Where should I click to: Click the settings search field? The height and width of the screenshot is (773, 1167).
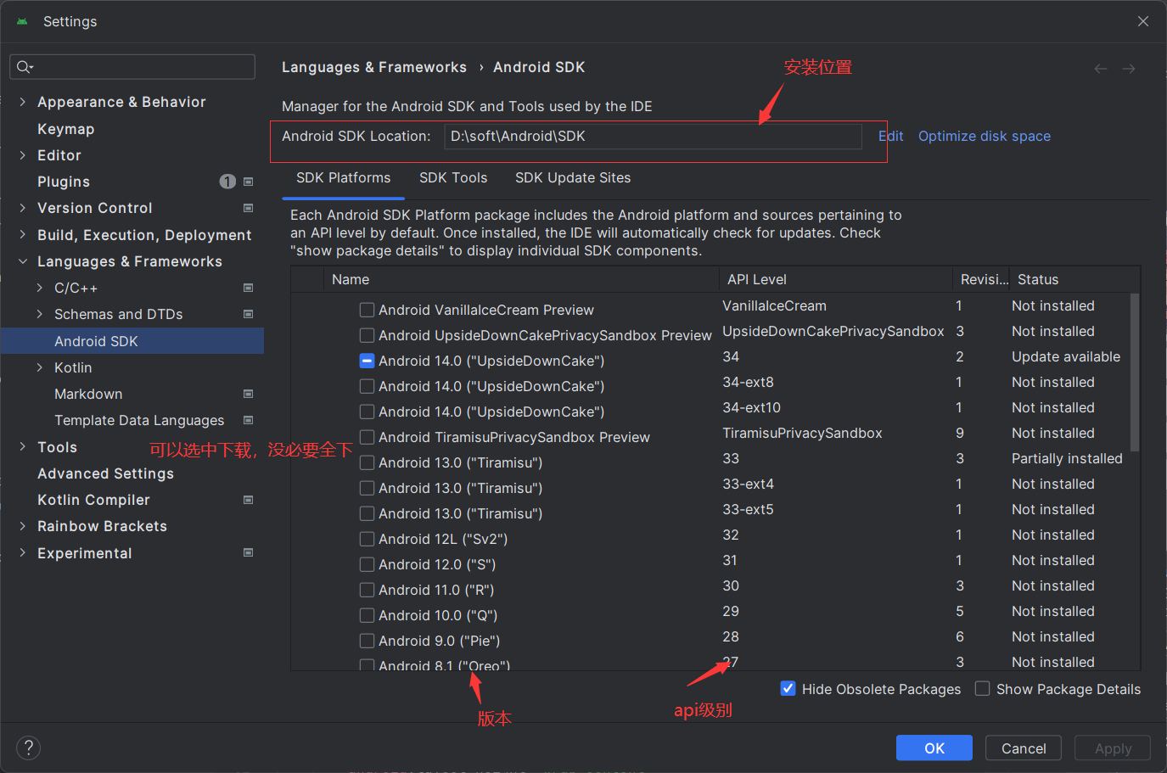point(132,67)
